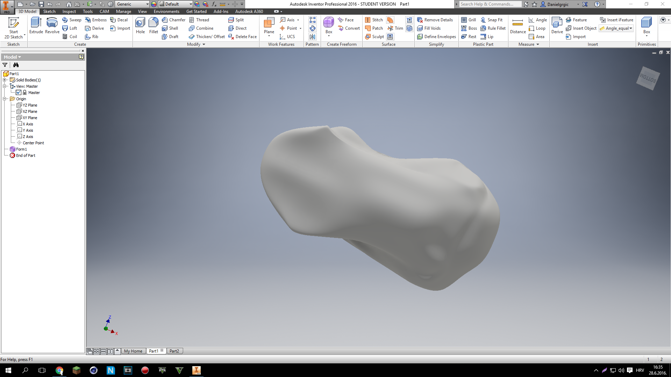Open Chrome from the taskbar

(x=59, y=370)
